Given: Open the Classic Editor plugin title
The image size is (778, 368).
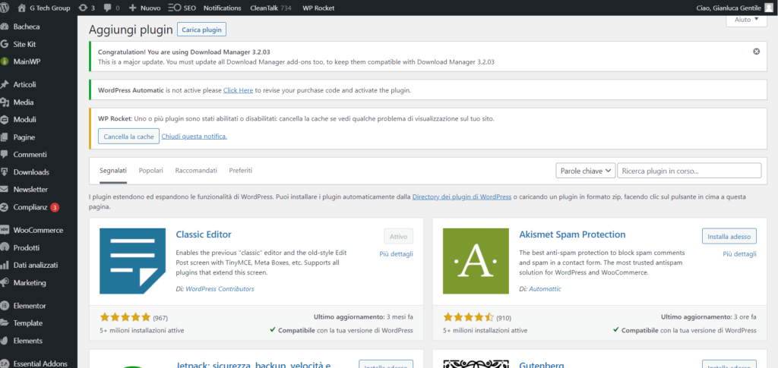Looking at the screenshot, I should coord(204,234).
